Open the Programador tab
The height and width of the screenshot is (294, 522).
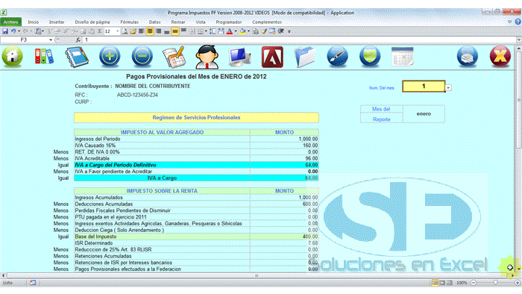click(x=229, y=22)
